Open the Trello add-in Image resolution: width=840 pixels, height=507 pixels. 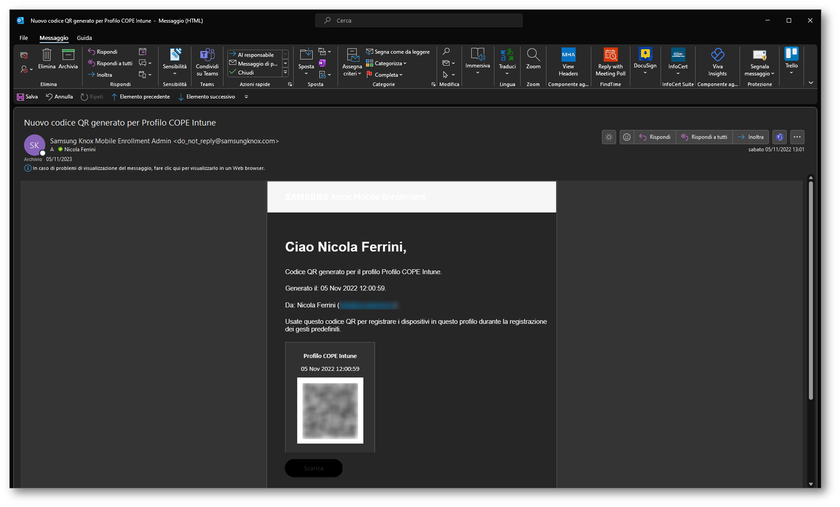coord(791,60)
